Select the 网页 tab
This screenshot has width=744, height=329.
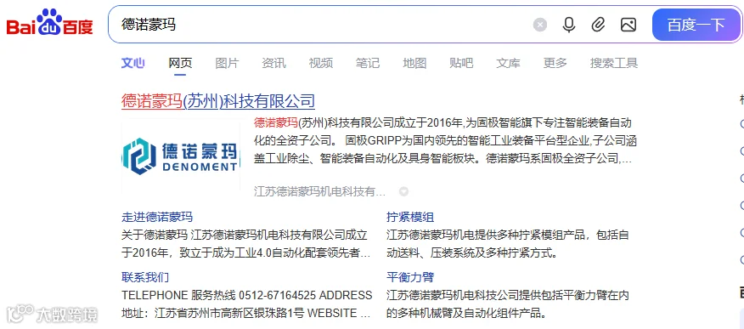pyautogui.click(x=180, y=63)
